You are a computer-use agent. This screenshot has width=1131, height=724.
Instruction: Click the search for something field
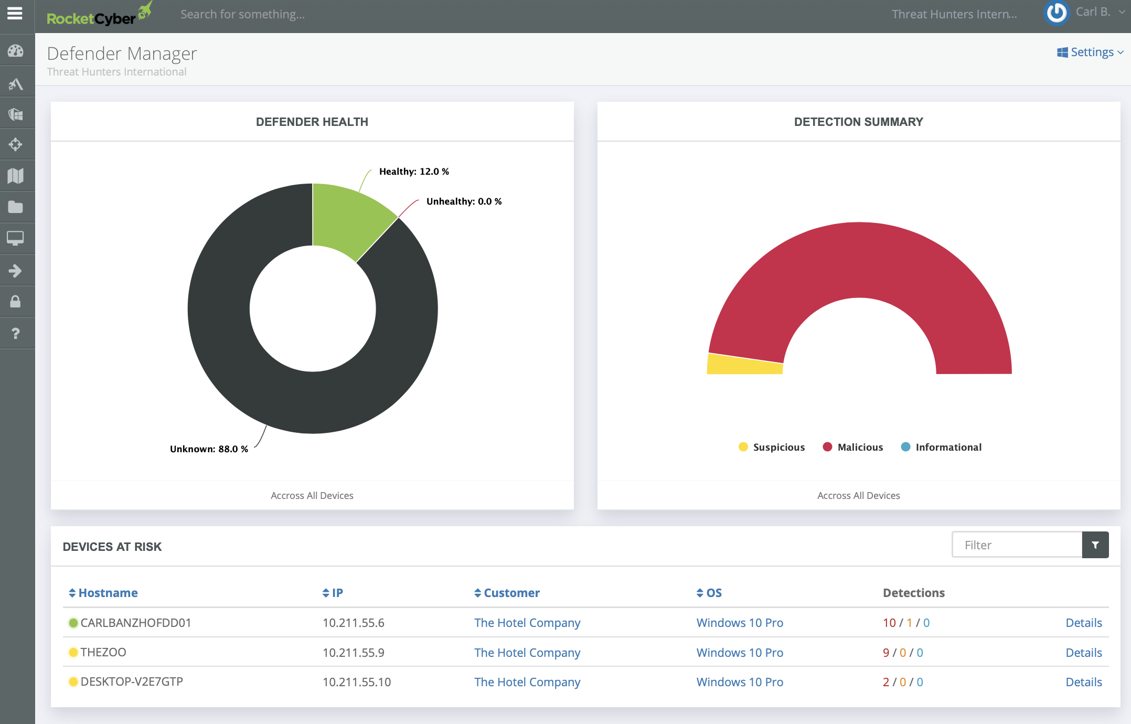[x=243, y=14]
